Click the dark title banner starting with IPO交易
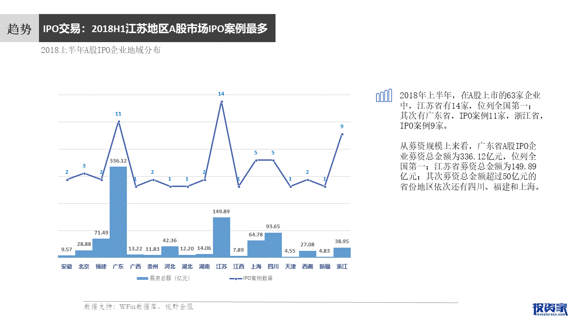Viewport: 580px width, 326px height. 157,29
